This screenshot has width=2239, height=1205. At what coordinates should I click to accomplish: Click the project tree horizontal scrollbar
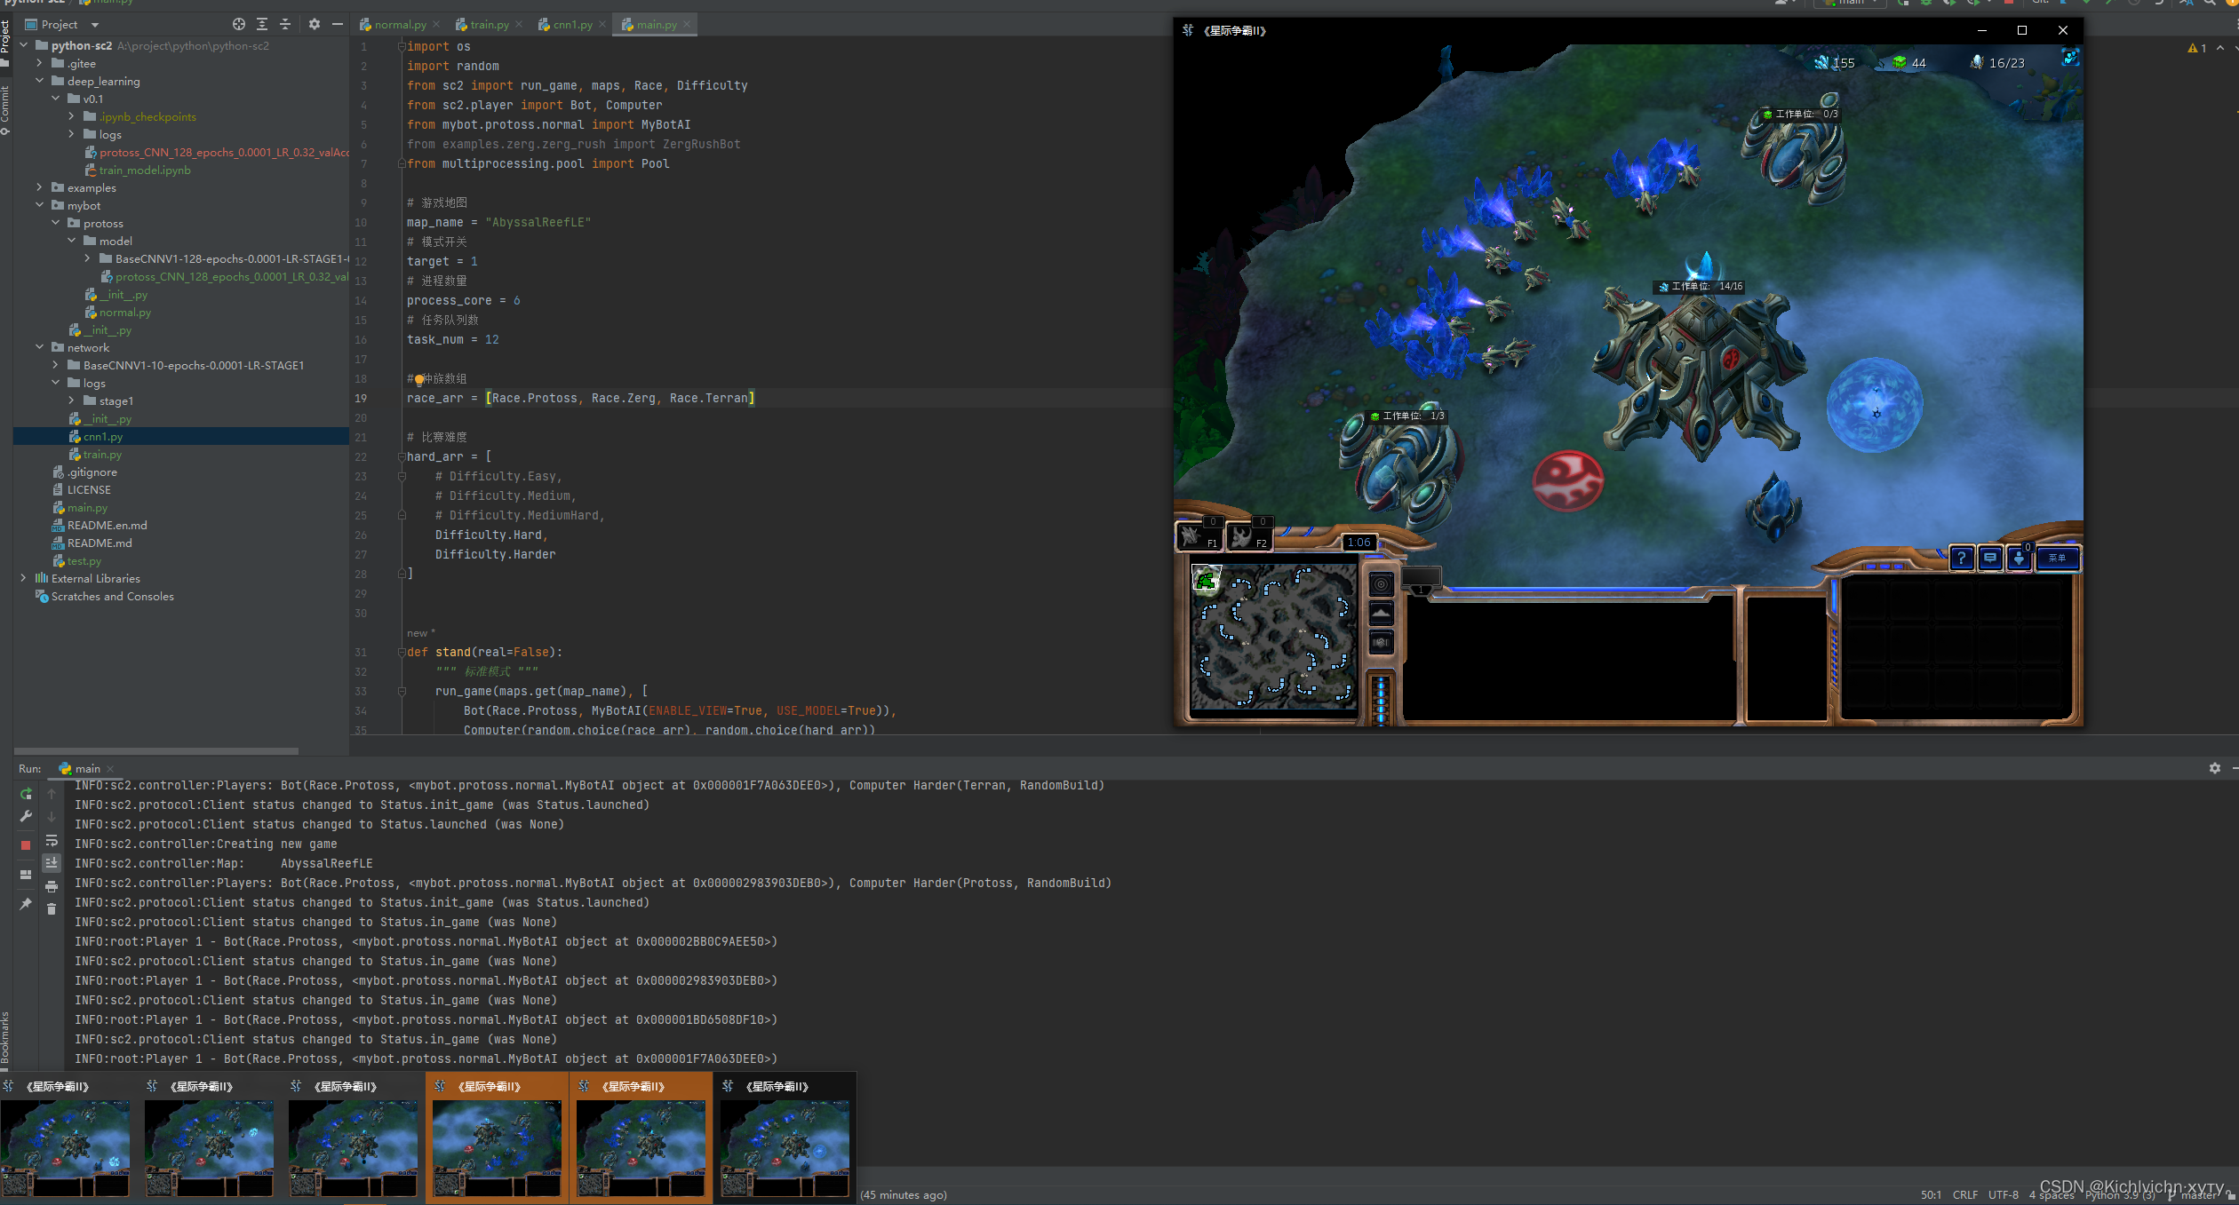click(156, 751)
